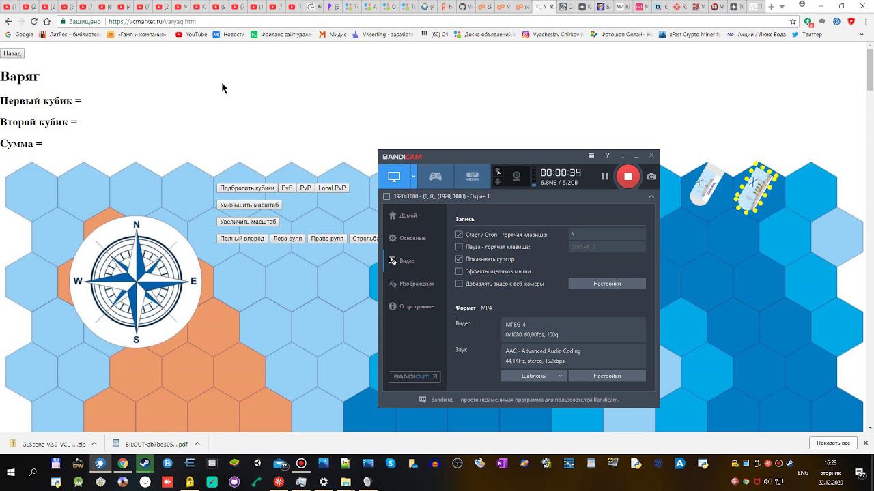Tick the 1920x1080 Экран 1 checkbox
This screenshot has height=491, width=874.
pos(386,196)
